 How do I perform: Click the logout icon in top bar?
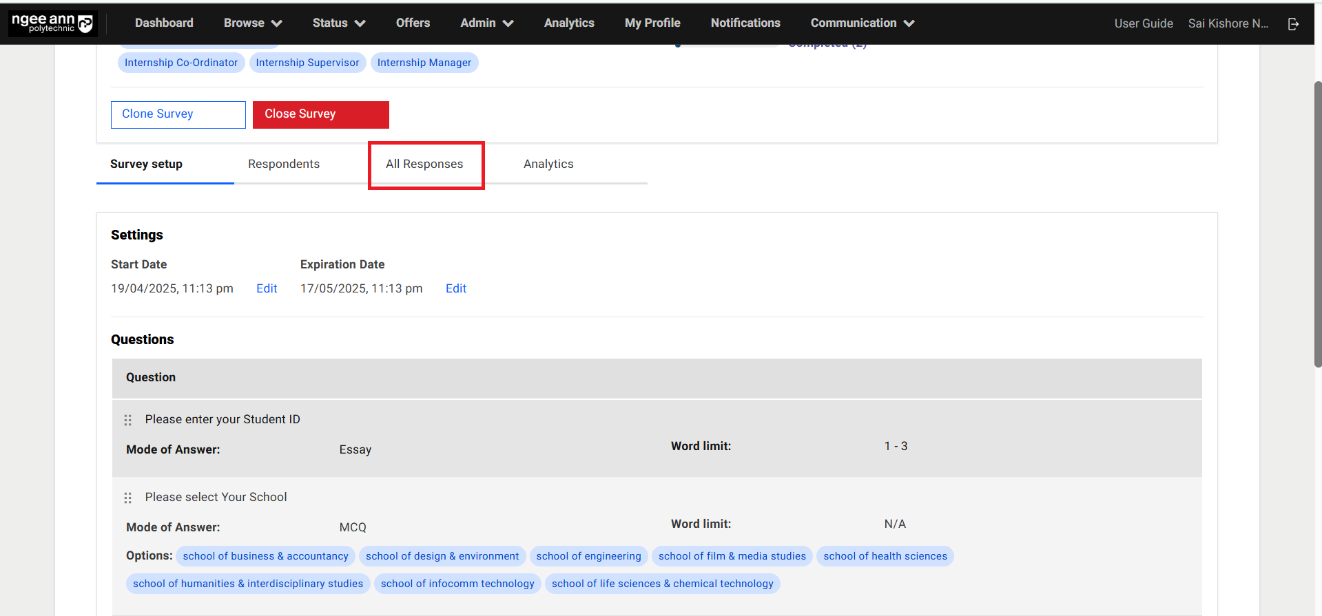click(x=1293, y=24)
